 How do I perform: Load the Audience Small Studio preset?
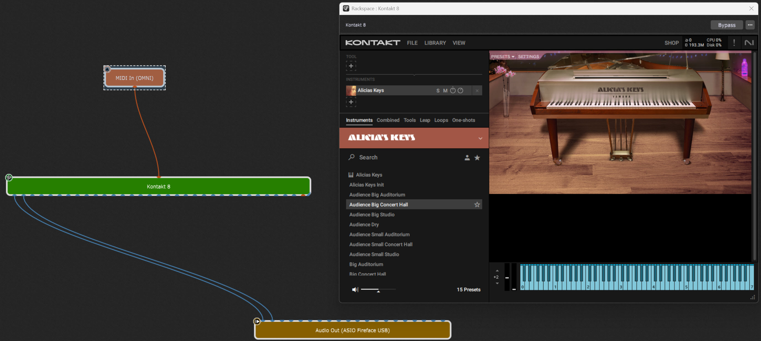click(414, 254)
